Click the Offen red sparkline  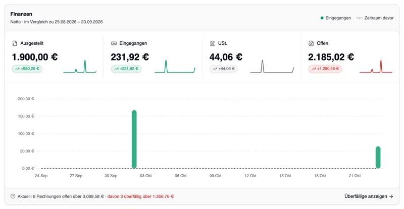(x=376, y=66)
